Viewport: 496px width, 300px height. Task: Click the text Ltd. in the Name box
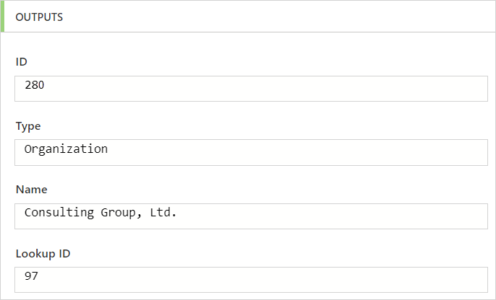(x=163, y=213)
